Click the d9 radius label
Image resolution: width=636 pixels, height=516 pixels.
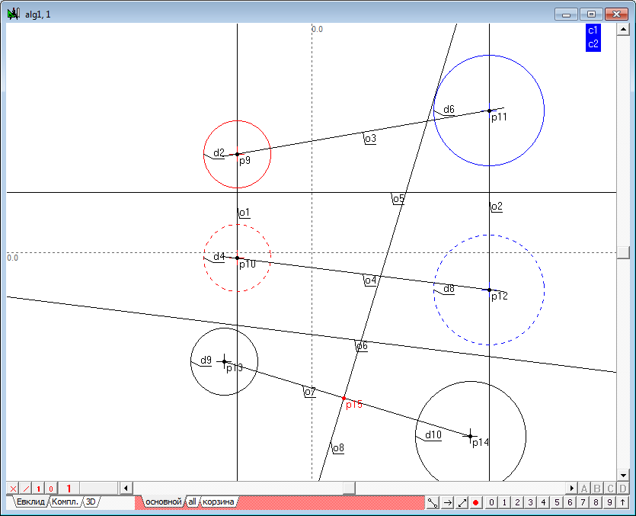point(206,360)
